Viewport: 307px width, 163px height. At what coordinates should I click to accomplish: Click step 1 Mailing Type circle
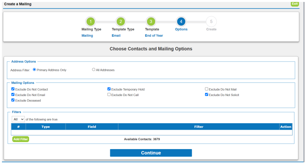click(x=91, y=21)
